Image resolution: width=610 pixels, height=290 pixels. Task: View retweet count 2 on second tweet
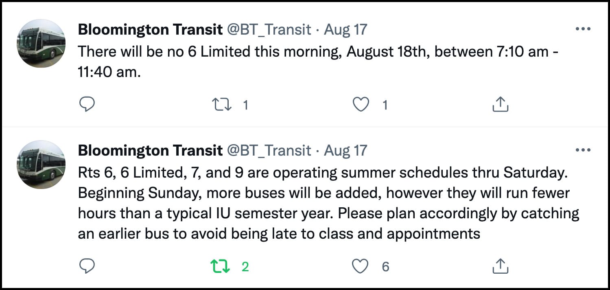click(245, 267)
